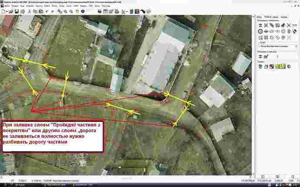Viewport: 300px width, 187px height.
Task: Click the black curved tool icon in toolbar
Action: 143,12
